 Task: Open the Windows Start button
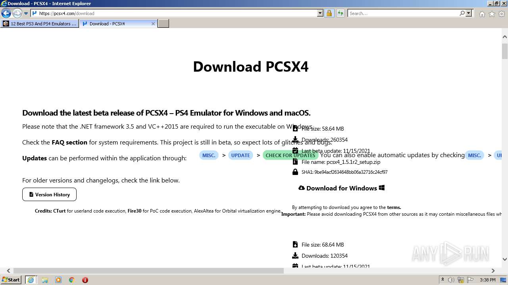[x=11, y=279]
